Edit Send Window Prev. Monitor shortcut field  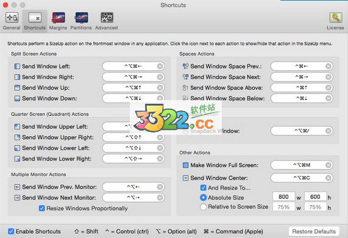[x=133, y=187]
